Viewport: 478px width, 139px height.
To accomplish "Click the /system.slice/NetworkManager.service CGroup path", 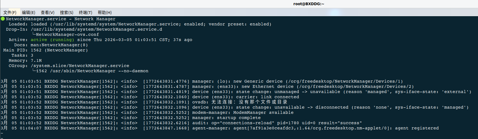I will coord(80,66).
